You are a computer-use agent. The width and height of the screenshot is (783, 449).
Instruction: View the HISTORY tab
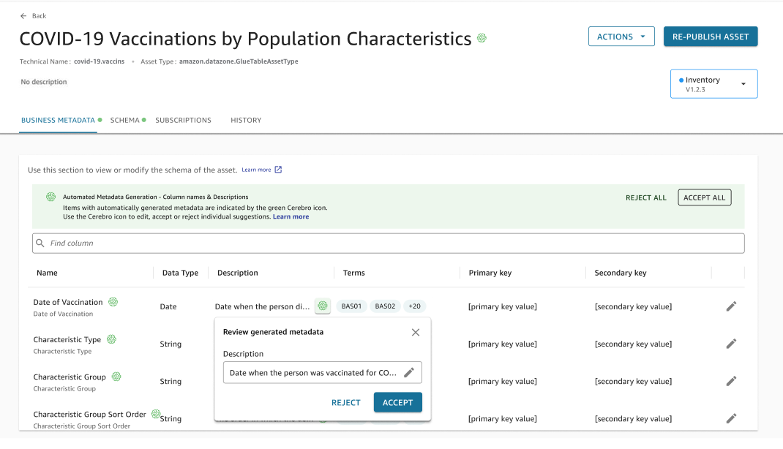coord(246,120)
